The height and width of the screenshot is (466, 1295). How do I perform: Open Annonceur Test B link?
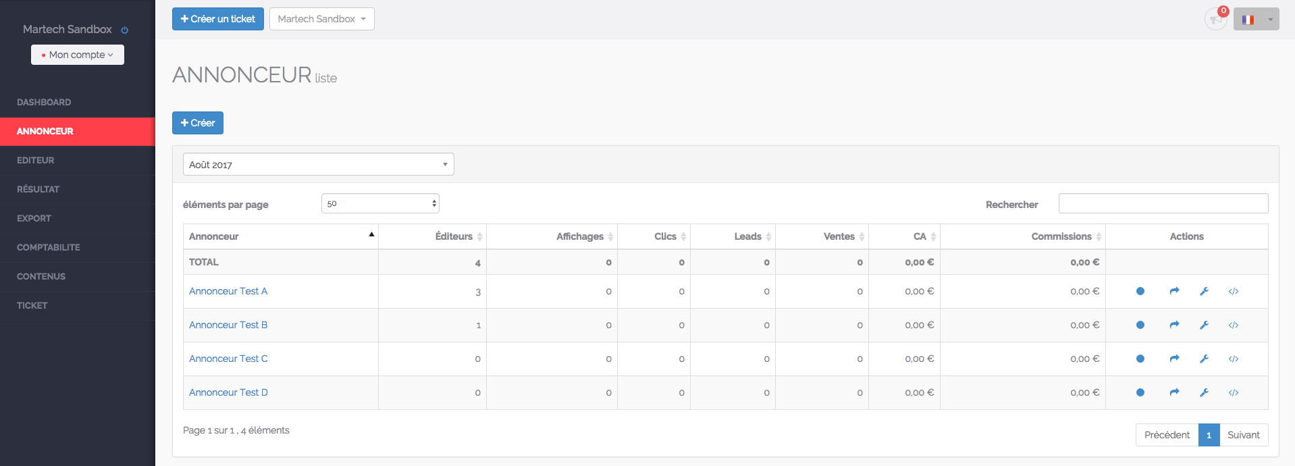(228, 325)
